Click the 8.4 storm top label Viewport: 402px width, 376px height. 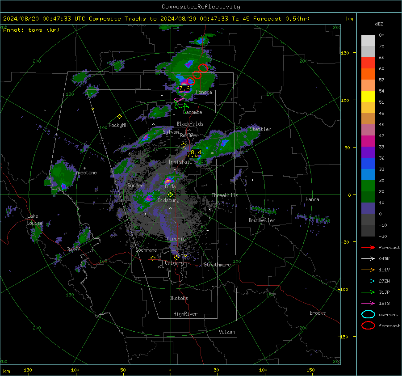pyautogui.click(x=196, y=152)
